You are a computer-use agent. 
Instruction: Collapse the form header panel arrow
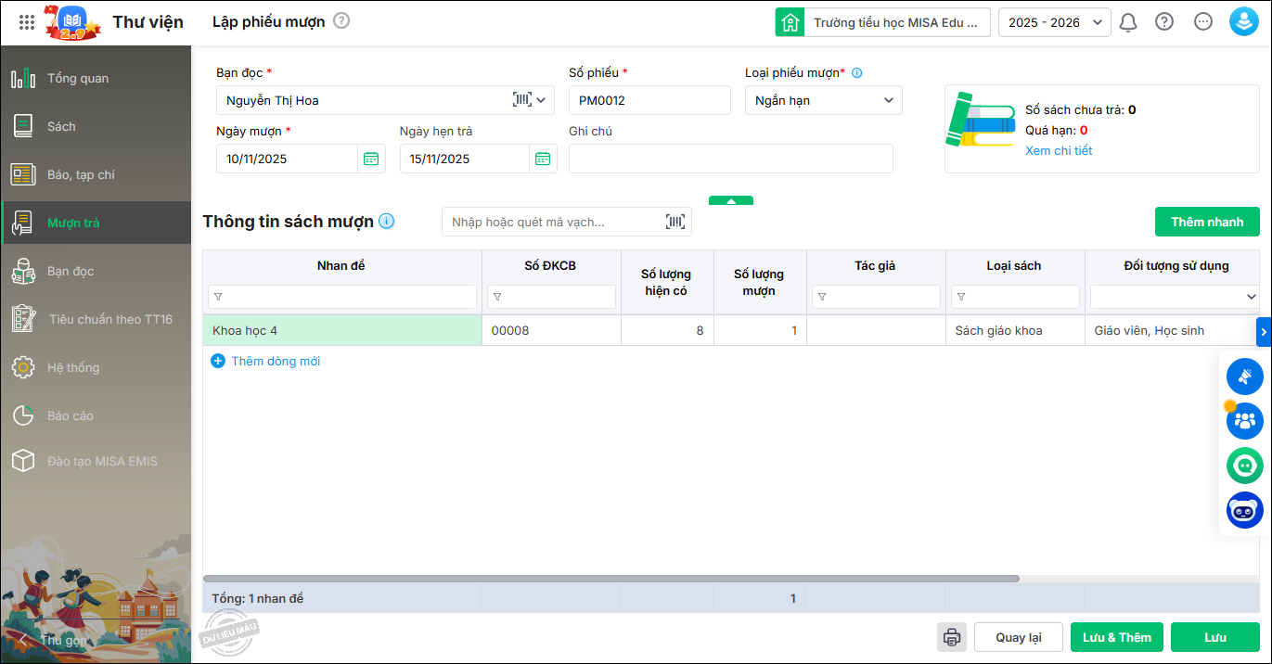click(x=731, y=200)
